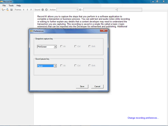The image size is (168, 126).
Task: Move frame down arrow icon
Action: click(27, 10)
